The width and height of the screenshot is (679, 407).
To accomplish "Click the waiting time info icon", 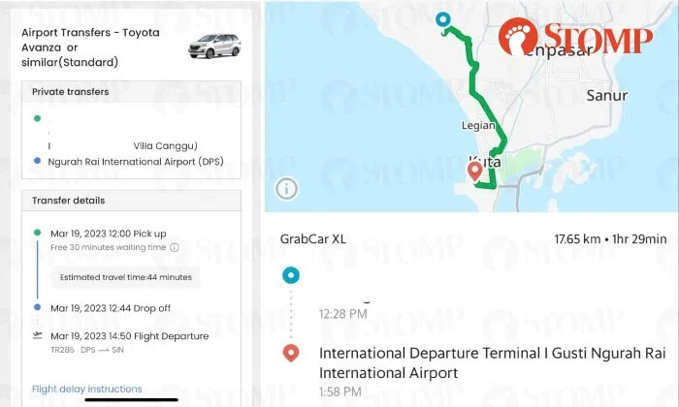I will tap(175, 247).
